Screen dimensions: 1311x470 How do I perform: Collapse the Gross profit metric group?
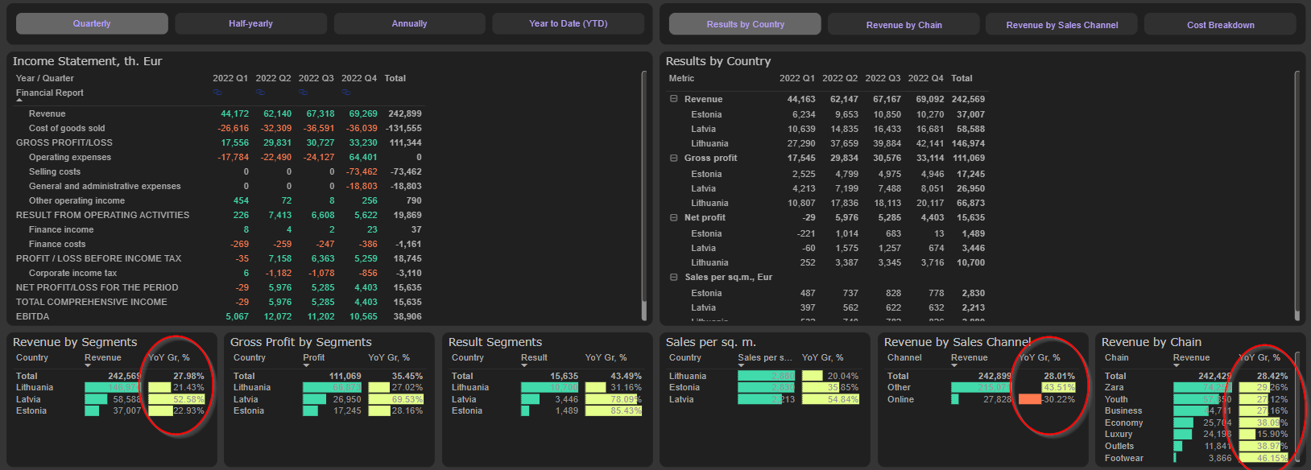pos(674,158)
